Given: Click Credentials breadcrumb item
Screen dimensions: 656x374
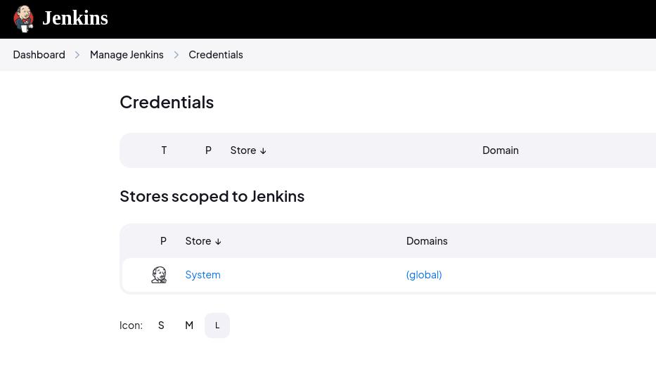Looking at the screenshot, I should pos(216,55).
